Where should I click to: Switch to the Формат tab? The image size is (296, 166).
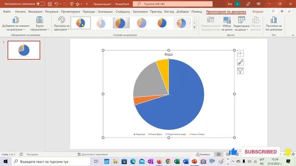pos(258,12)
